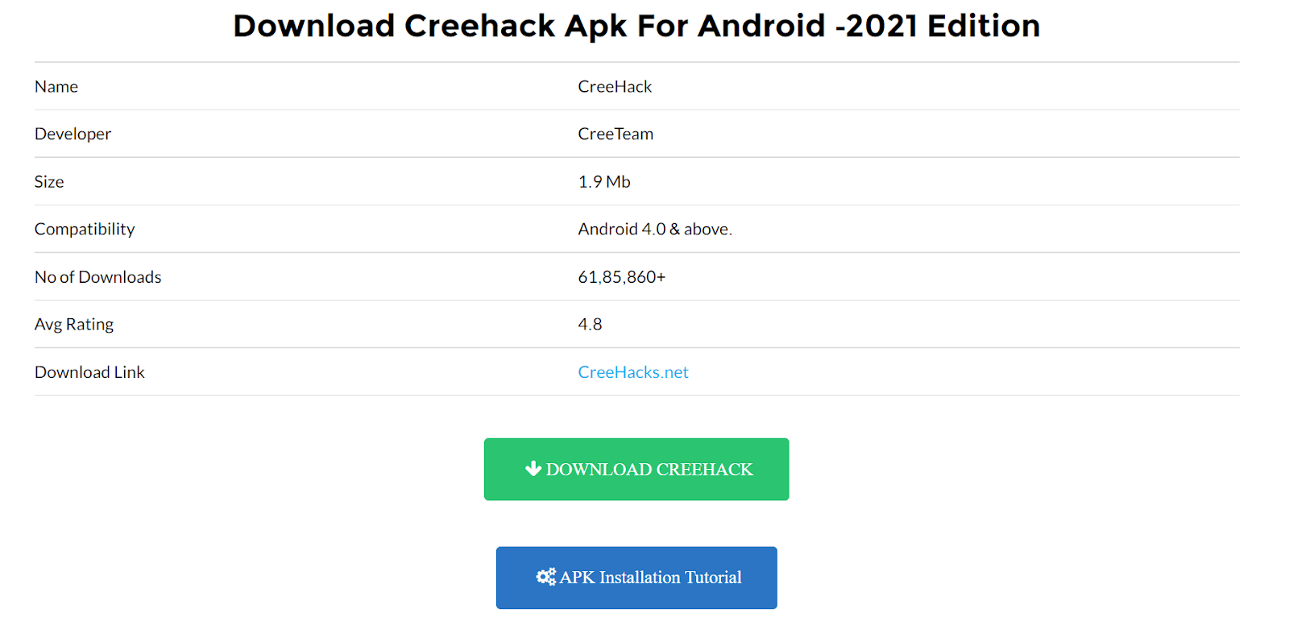Open the APK Installation Tutorial button
Viewport: 1289px width, 622px height.
coord(636,578)
